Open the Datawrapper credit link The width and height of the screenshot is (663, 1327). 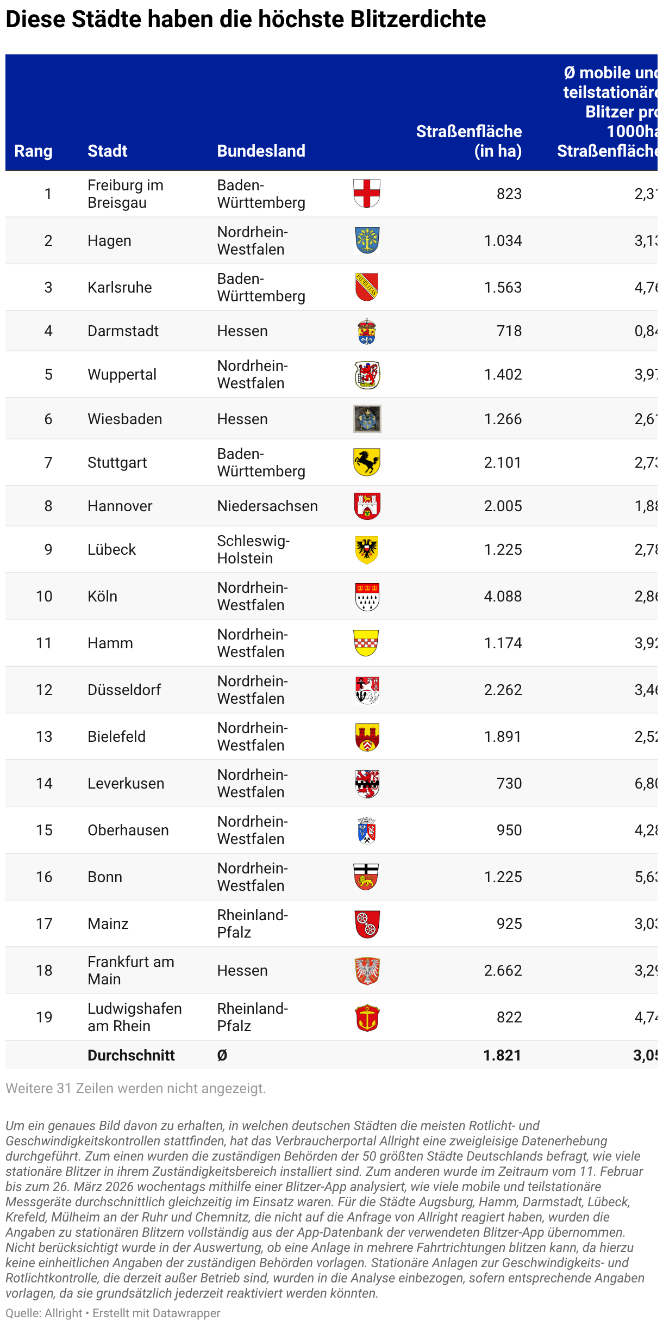click(x=157, y=1313)
